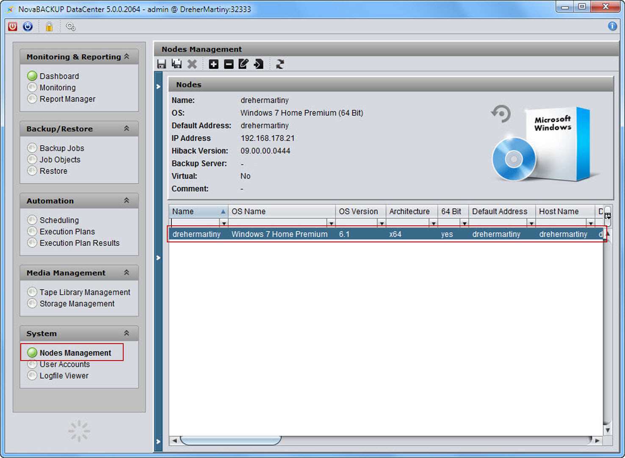Click the info icon in the top-right corner
Image resolution: width=625 pixels, height=458 pixels.
click(x=612, y=26)
